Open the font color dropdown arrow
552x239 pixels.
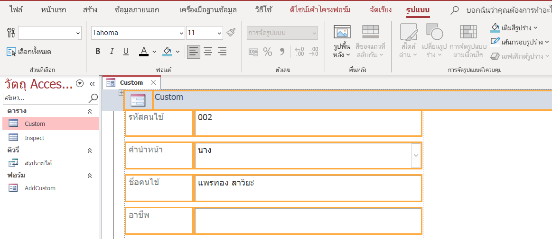coord(154,52)
